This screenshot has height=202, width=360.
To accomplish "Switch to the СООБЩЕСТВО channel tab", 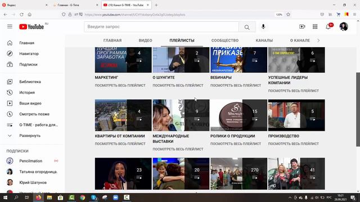I will pos(225,40).
